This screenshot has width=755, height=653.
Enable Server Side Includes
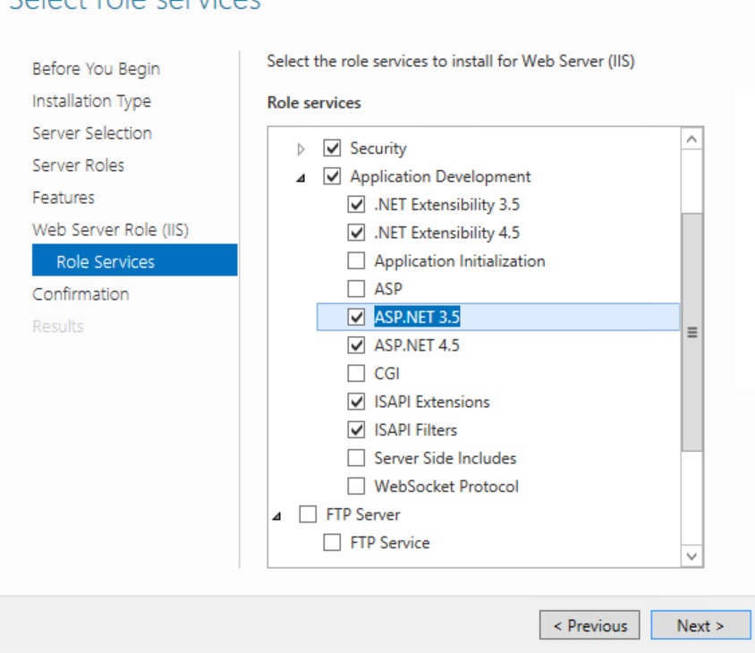356,457
